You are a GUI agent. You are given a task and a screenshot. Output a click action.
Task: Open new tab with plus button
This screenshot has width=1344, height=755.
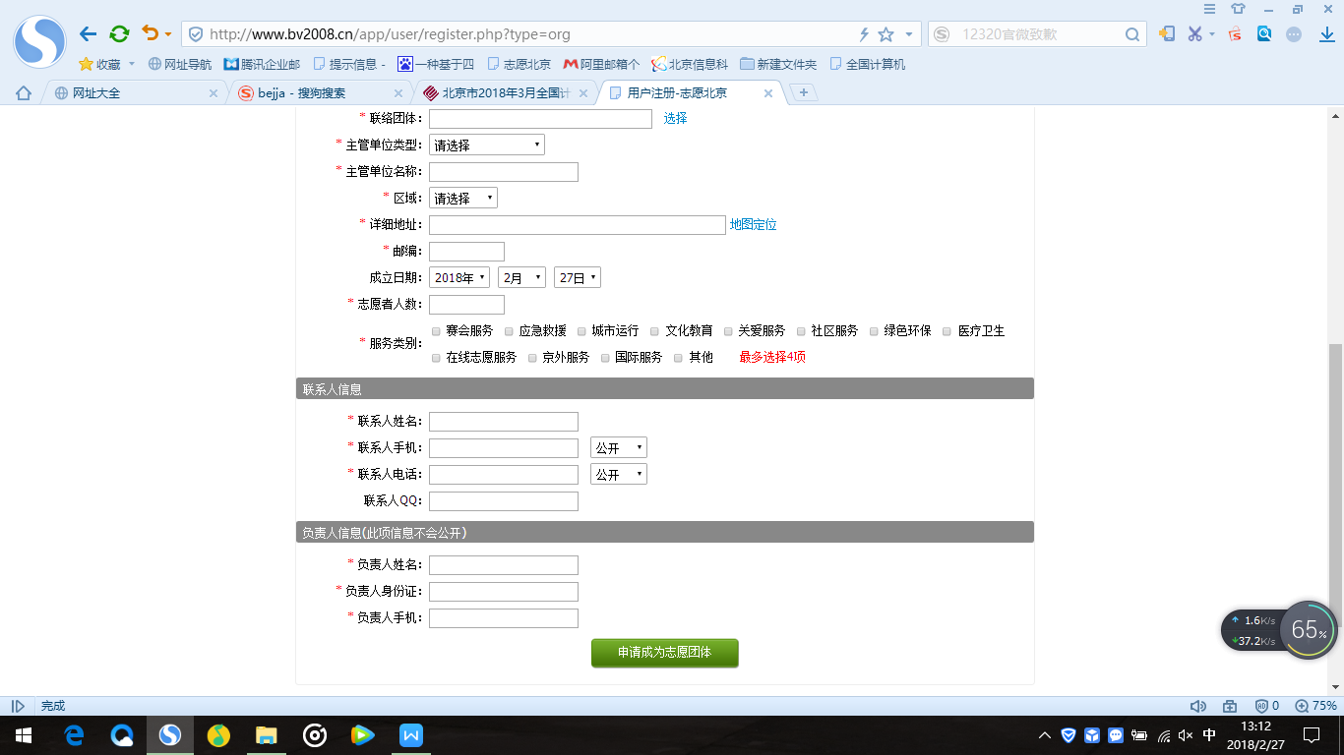pyautogui.click(x=804, y=92)
